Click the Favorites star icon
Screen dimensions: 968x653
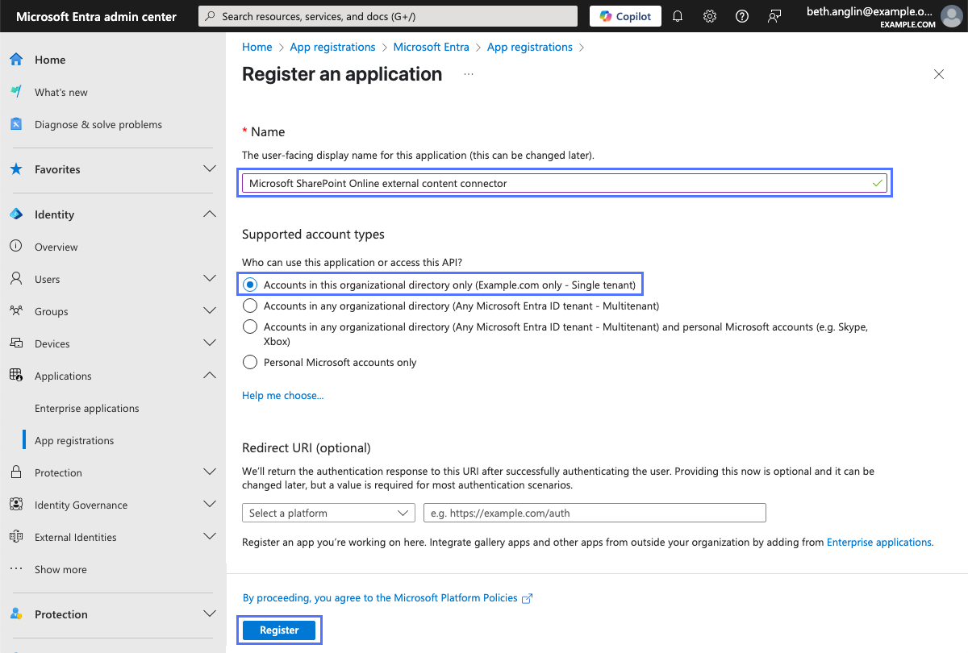(x=16, y=169)
